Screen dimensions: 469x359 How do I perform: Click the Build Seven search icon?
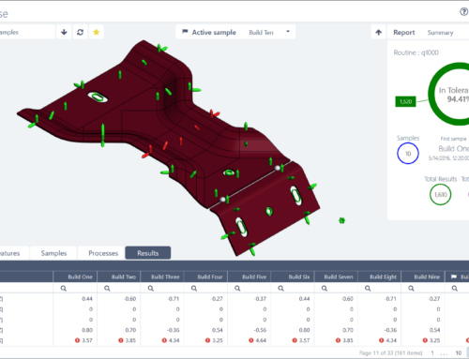pyautogui.click(x=325, y=289)
